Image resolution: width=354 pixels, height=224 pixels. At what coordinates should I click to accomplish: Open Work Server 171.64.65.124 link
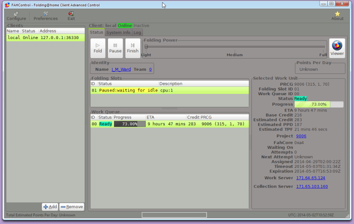pyautogui.click(x=310, y=178)
